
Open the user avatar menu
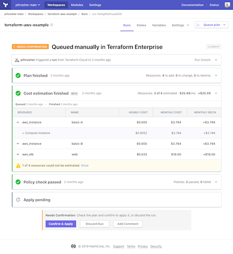click(227, 5)
